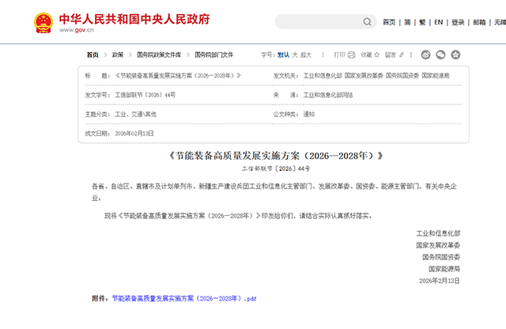Click the 收藏 text label
506x329 pixels.
click(x=366, y=55)
